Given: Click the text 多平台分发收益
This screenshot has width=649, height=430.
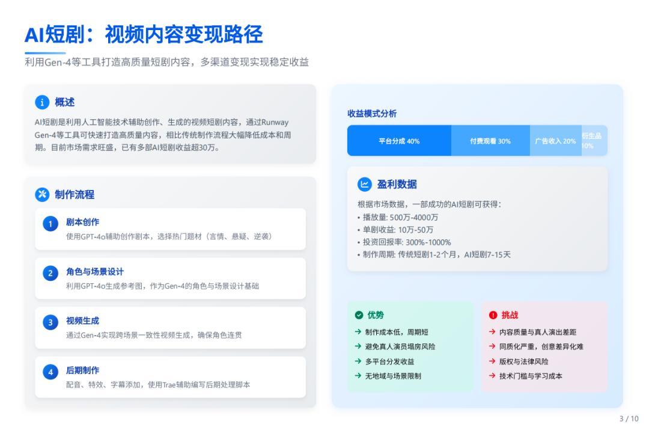Looking at the screenshot, I should point(389,361).
